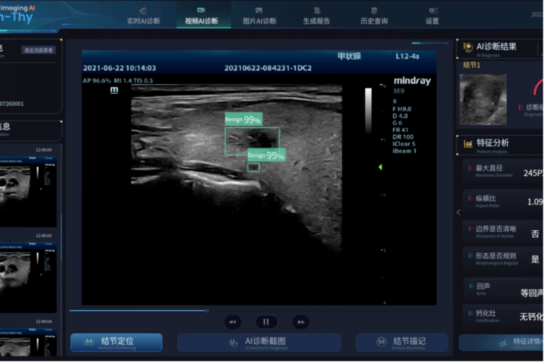The width and height of the screenshot is (544, 363).
Task: Click the picture icon above 图片AI诊断
Action: tap(259, 11)
